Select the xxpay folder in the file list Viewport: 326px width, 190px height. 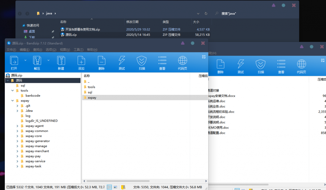[x=145, y=98]
